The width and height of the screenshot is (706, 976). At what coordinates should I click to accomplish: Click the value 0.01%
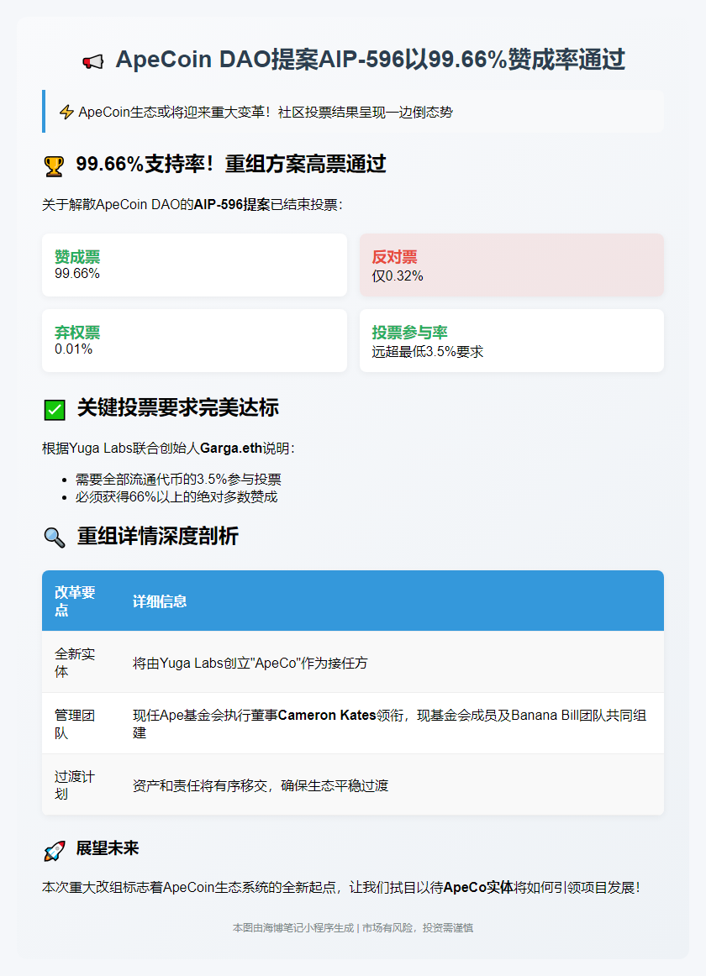(73, 349)
